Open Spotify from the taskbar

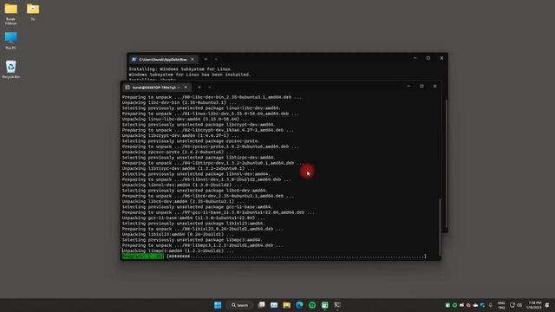point(312,305)
